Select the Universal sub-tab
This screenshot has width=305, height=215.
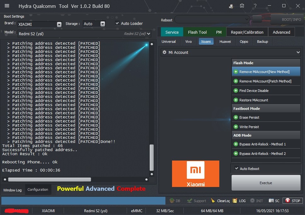169,42
